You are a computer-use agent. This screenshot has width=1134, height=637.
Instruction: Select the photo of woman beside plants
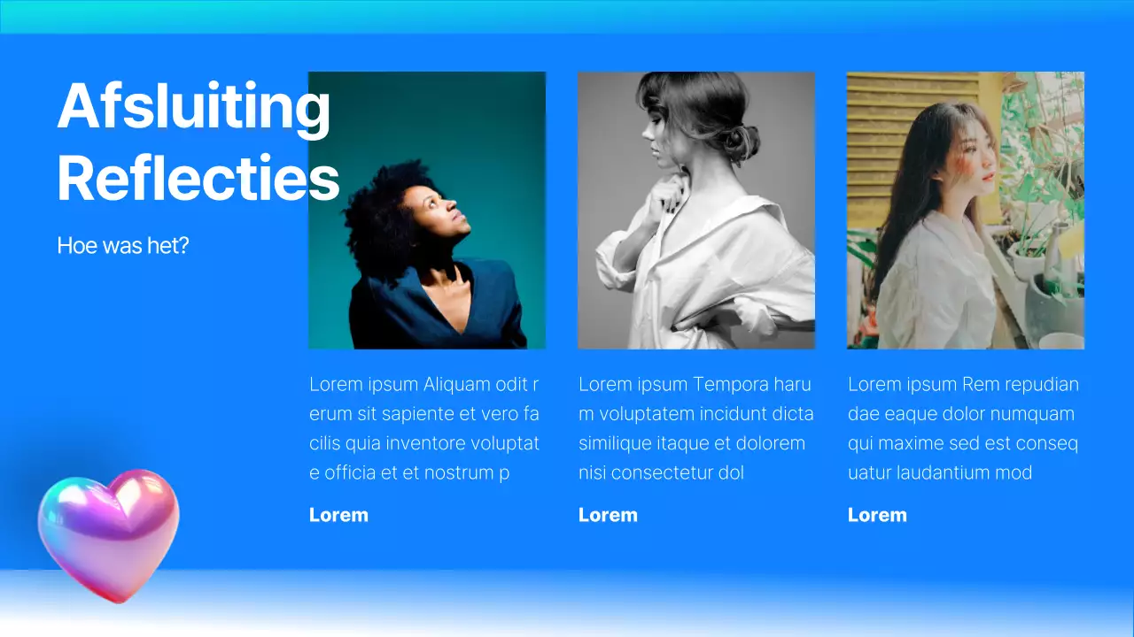pyautogui.click(x=966, y=211)
